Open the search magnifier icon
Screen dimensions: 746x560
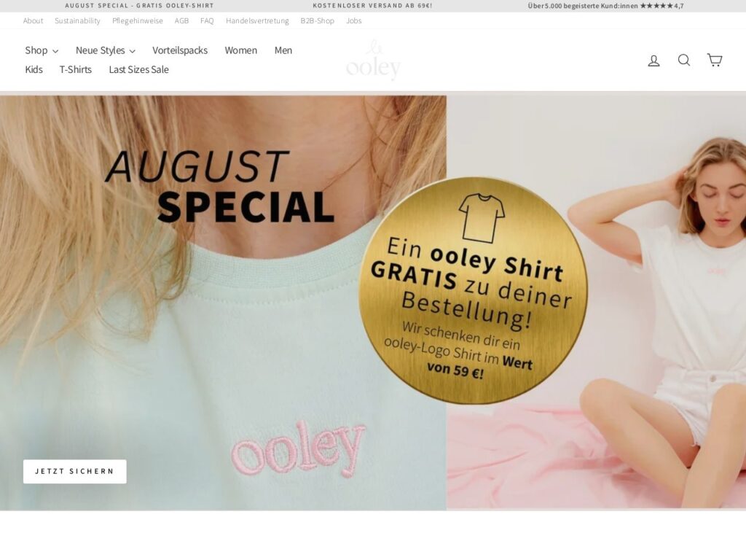coord(684,60)
